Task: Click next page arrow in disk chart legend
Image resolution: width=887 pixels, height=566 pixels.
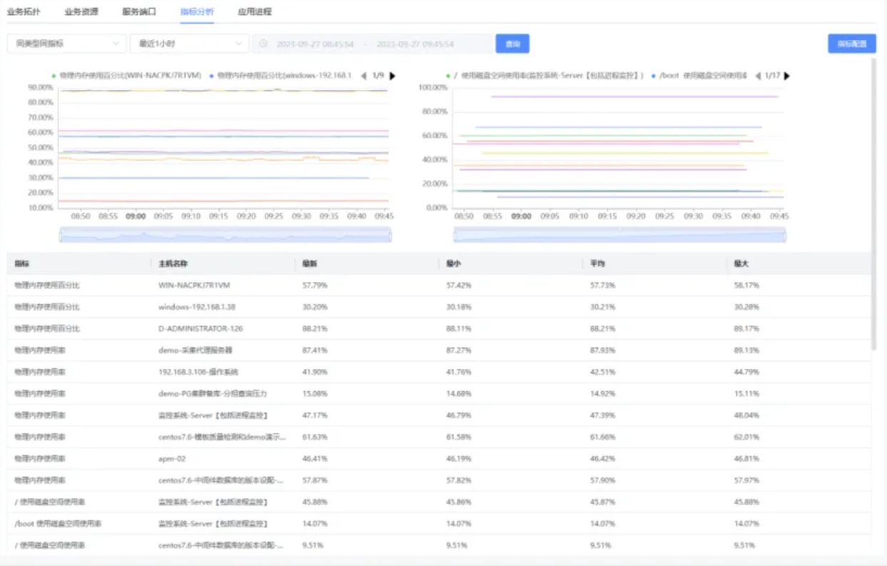Action: coord(786,76)
